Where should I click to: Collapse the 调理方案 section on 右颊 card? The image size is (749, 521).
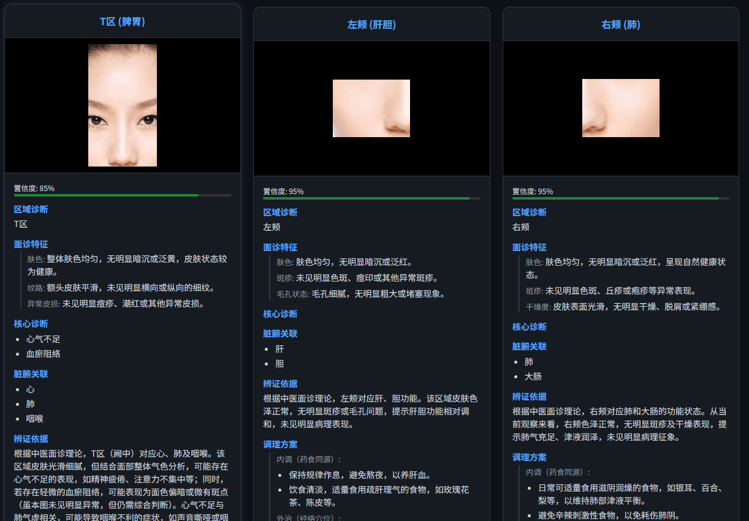click(530, 457)
